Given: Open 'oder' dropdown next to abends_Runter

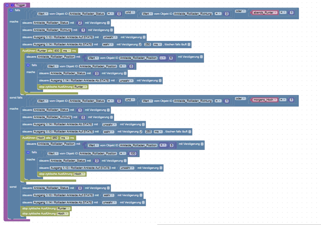Looking at the screenshot, I should click(240, 11).
